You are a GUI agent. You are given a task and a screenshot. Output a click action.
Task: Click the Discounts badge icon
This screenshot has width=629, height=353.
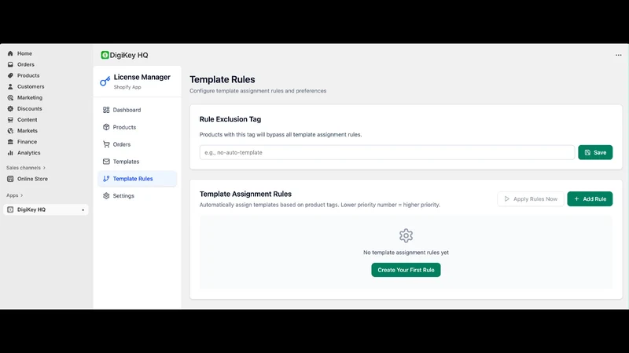tap(10, 108)
